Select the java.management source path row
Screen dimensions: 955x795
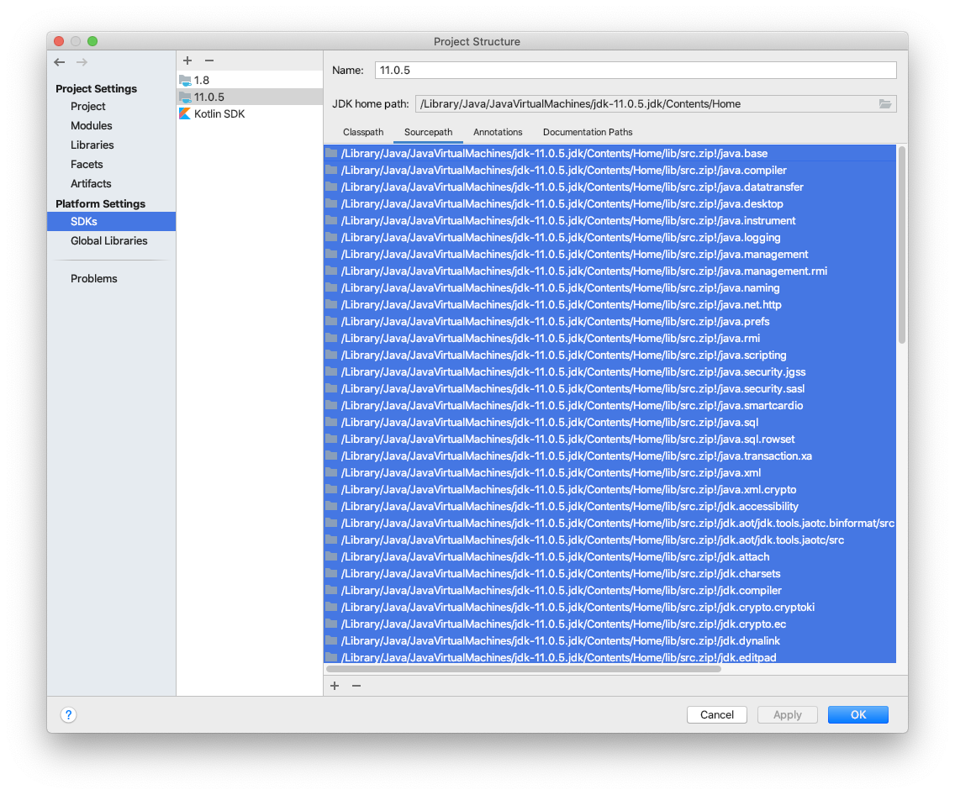(x=609, y=254)
